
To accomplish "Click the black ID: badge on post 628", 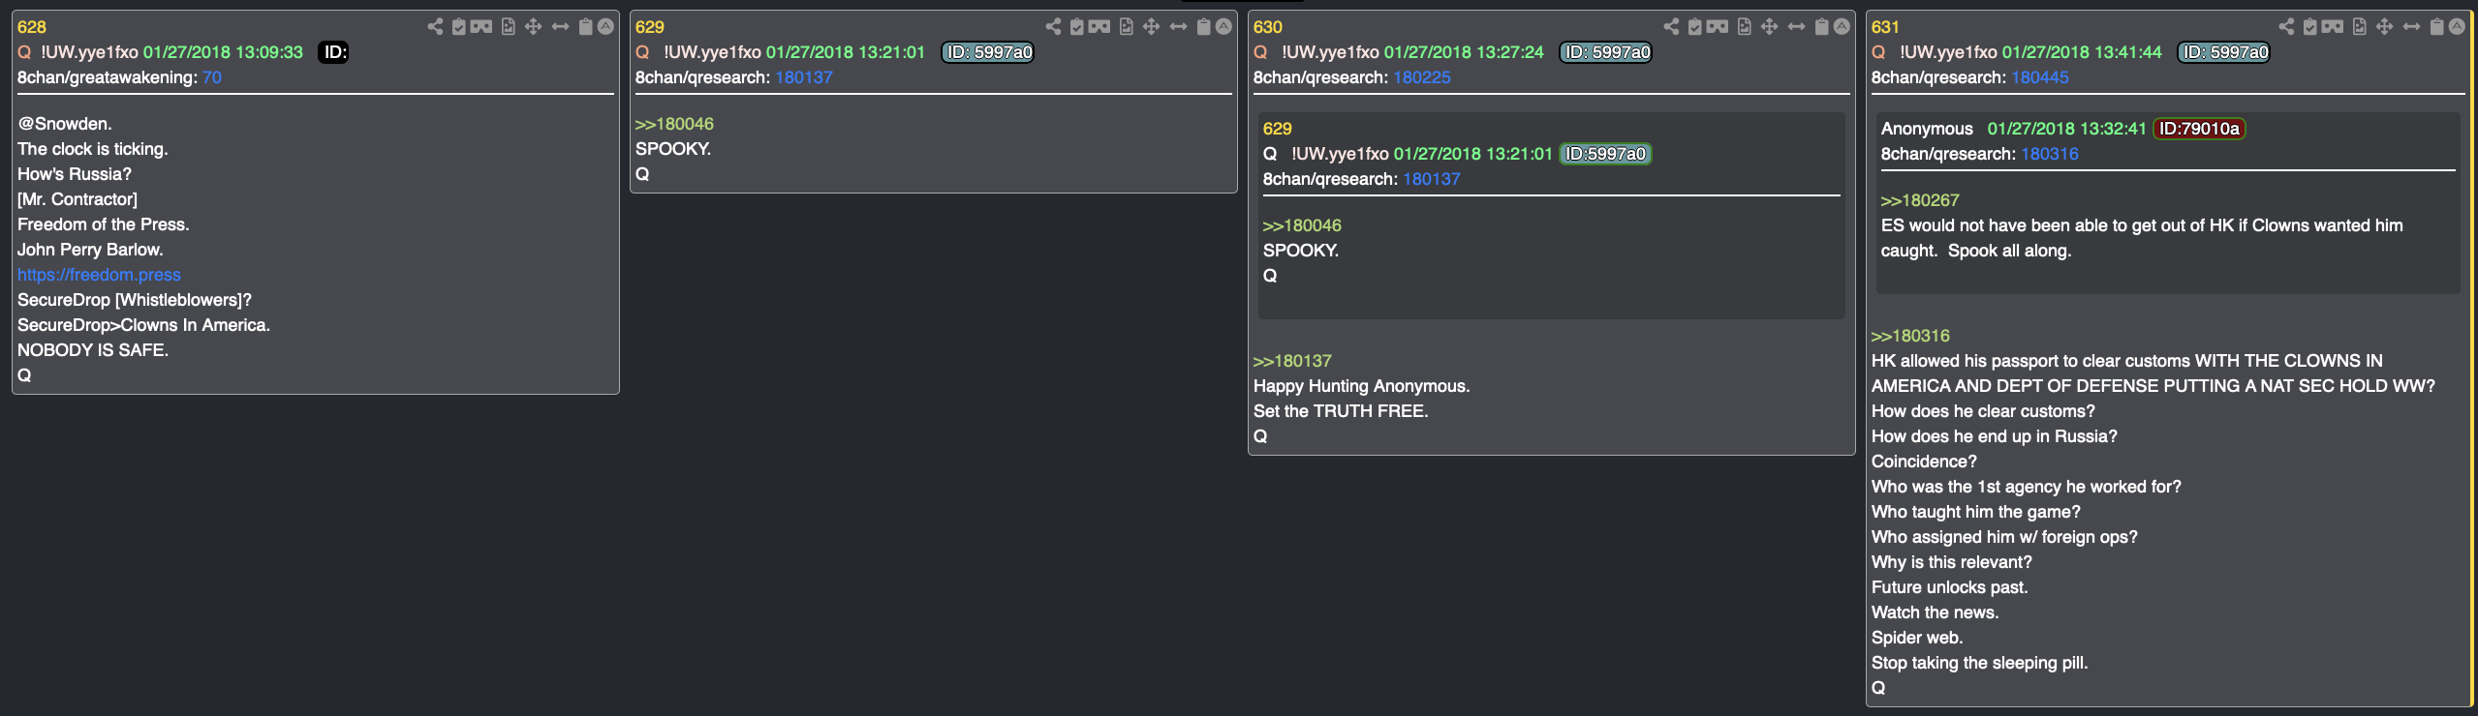I will (x=333, y=52).
